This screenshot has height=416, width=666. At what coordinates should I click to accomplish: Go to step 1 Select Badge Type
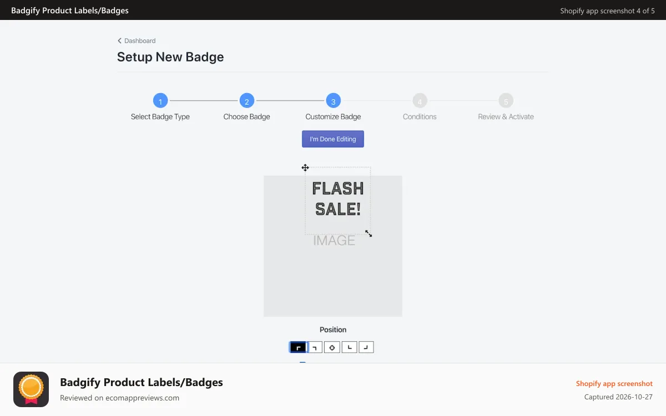click(160, 101)
